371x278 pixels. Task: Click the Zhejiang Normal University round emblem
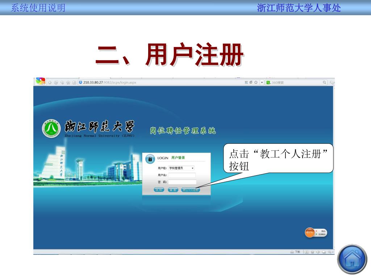point(51,129)
